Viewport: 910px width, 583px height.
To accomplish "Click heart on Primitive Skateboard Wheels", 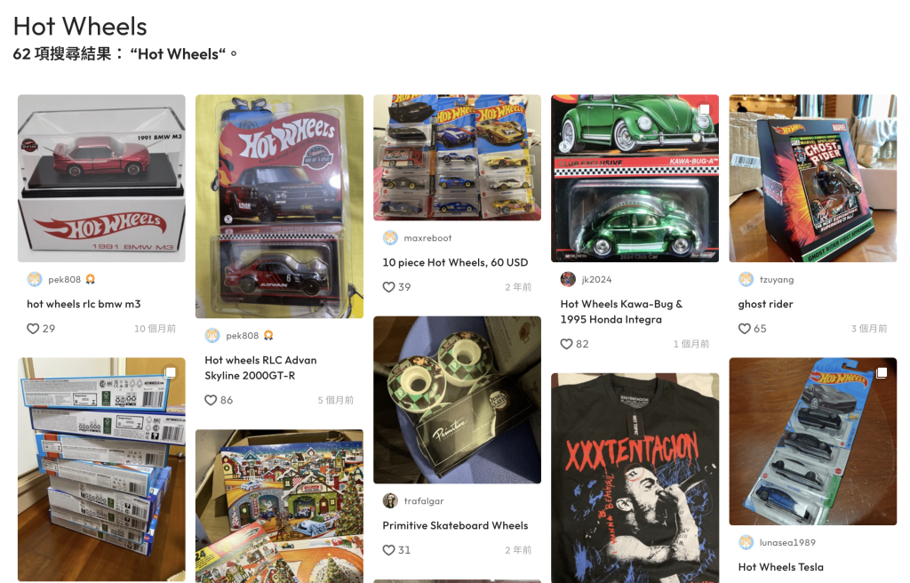I will [389, 550].
